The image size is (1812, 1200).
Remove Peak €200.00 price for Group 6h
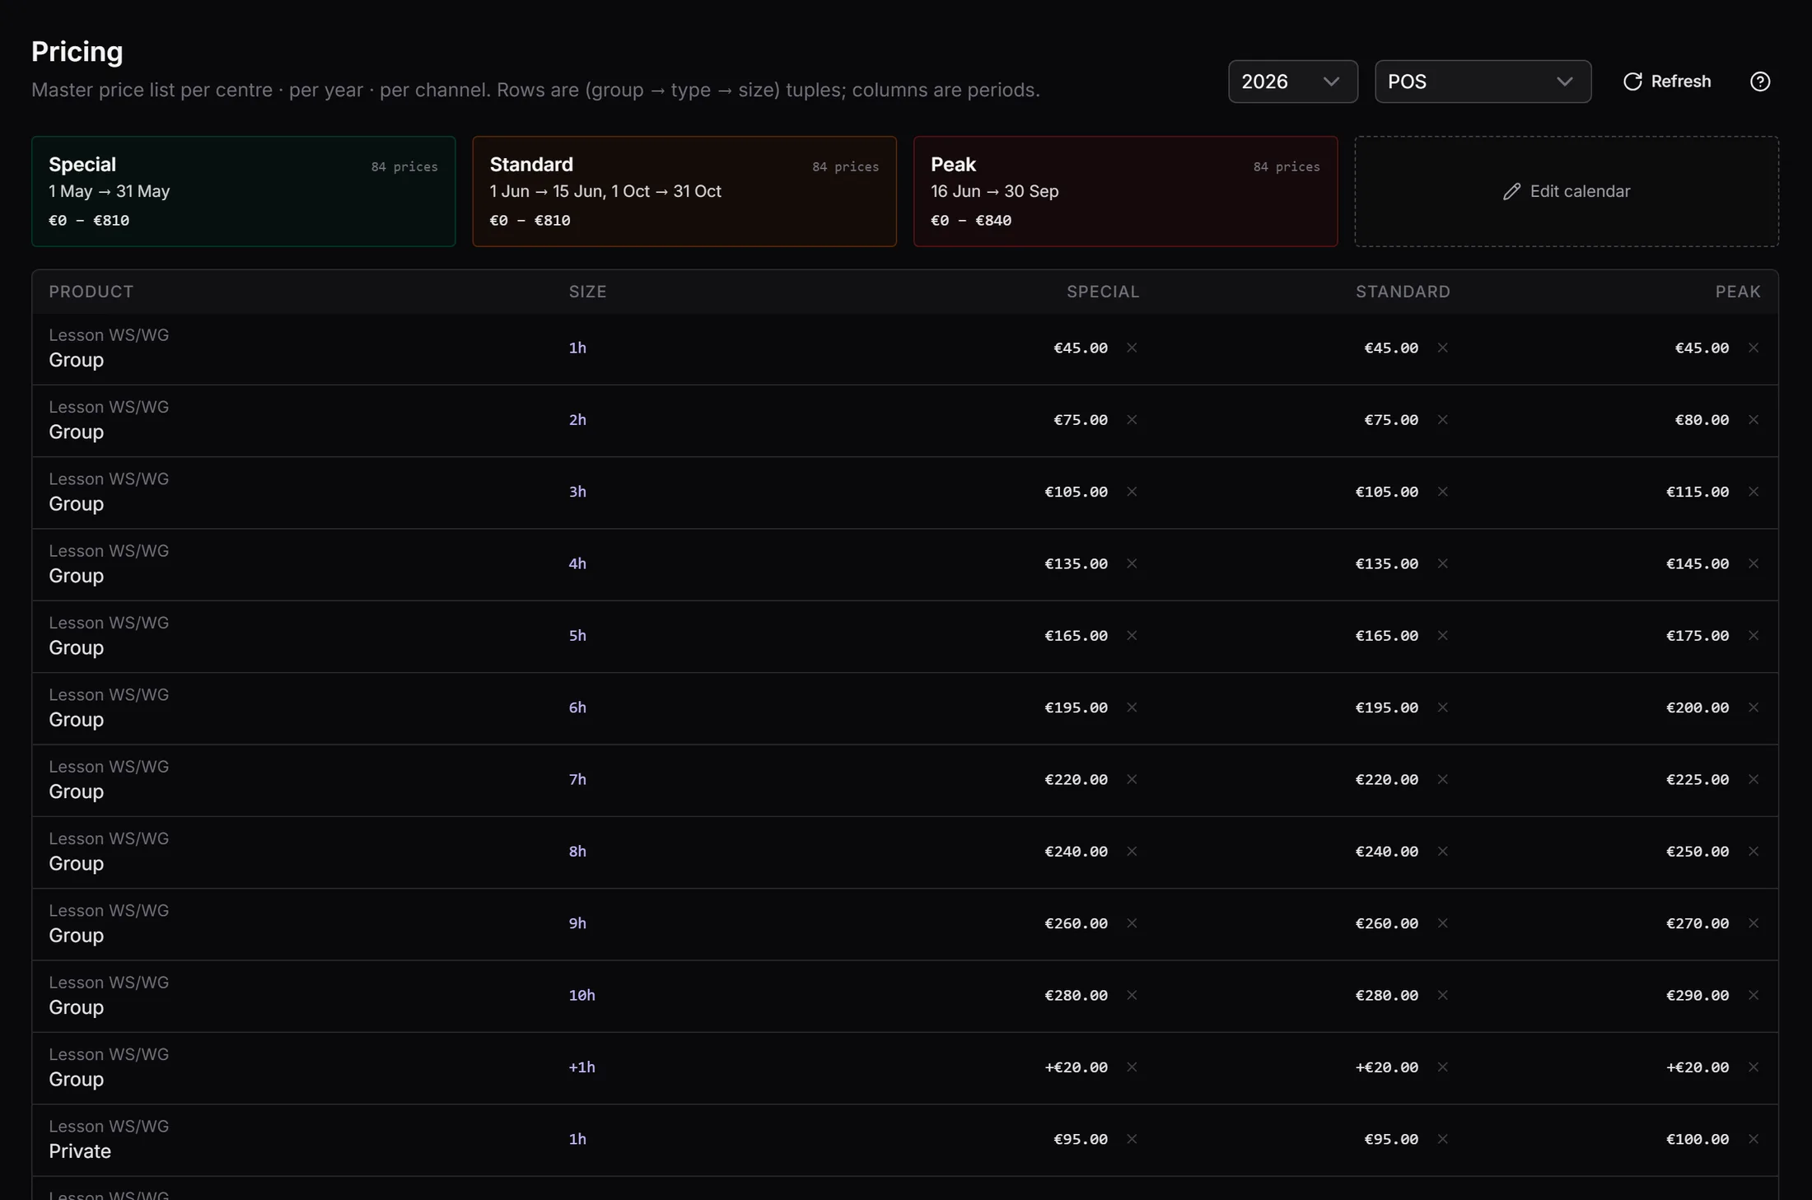(x=1753, y=707)
